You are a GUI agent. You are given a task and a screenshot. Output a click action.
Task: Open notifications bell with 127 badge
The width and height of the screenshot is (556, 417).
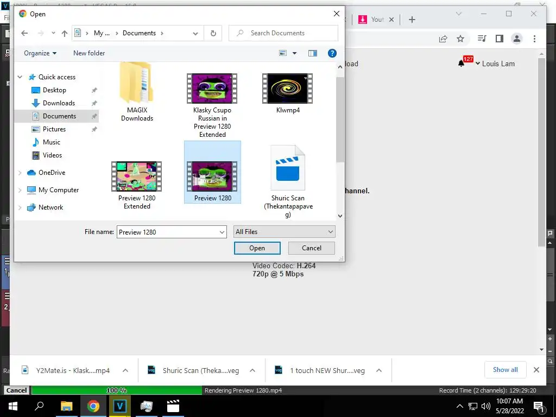click(462, 63)
